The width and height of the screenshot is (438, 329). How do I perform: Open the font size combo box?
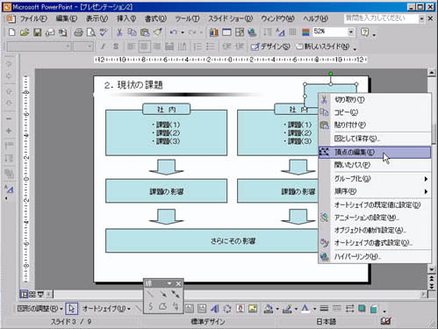coord(83,46)
